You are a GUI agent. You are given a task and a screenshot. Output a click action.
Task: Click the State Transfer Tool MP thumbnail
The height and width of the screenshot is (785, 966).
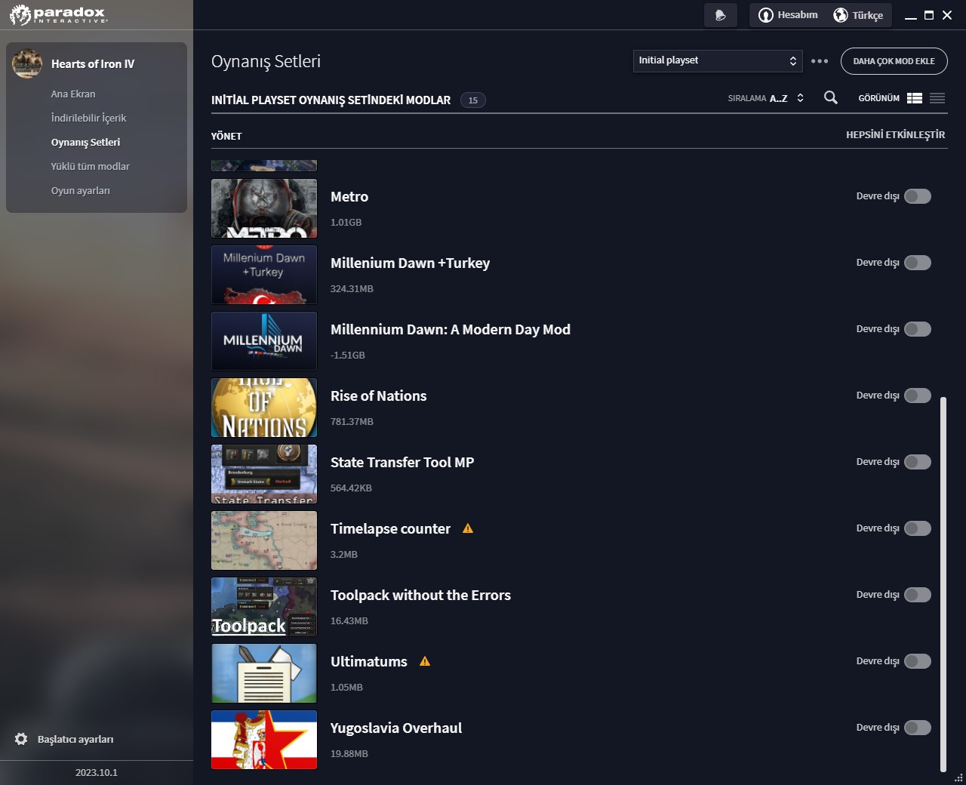(264, 474)
